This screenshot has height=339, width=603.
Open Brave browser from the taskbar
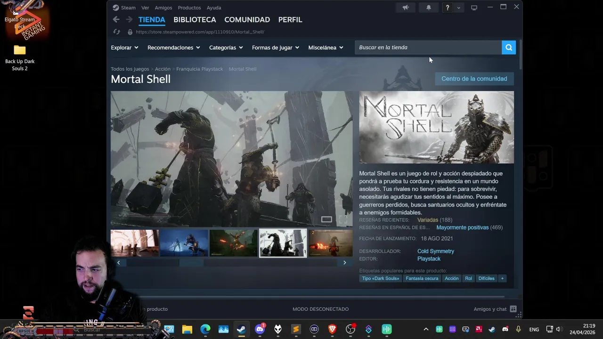[332, 329]
